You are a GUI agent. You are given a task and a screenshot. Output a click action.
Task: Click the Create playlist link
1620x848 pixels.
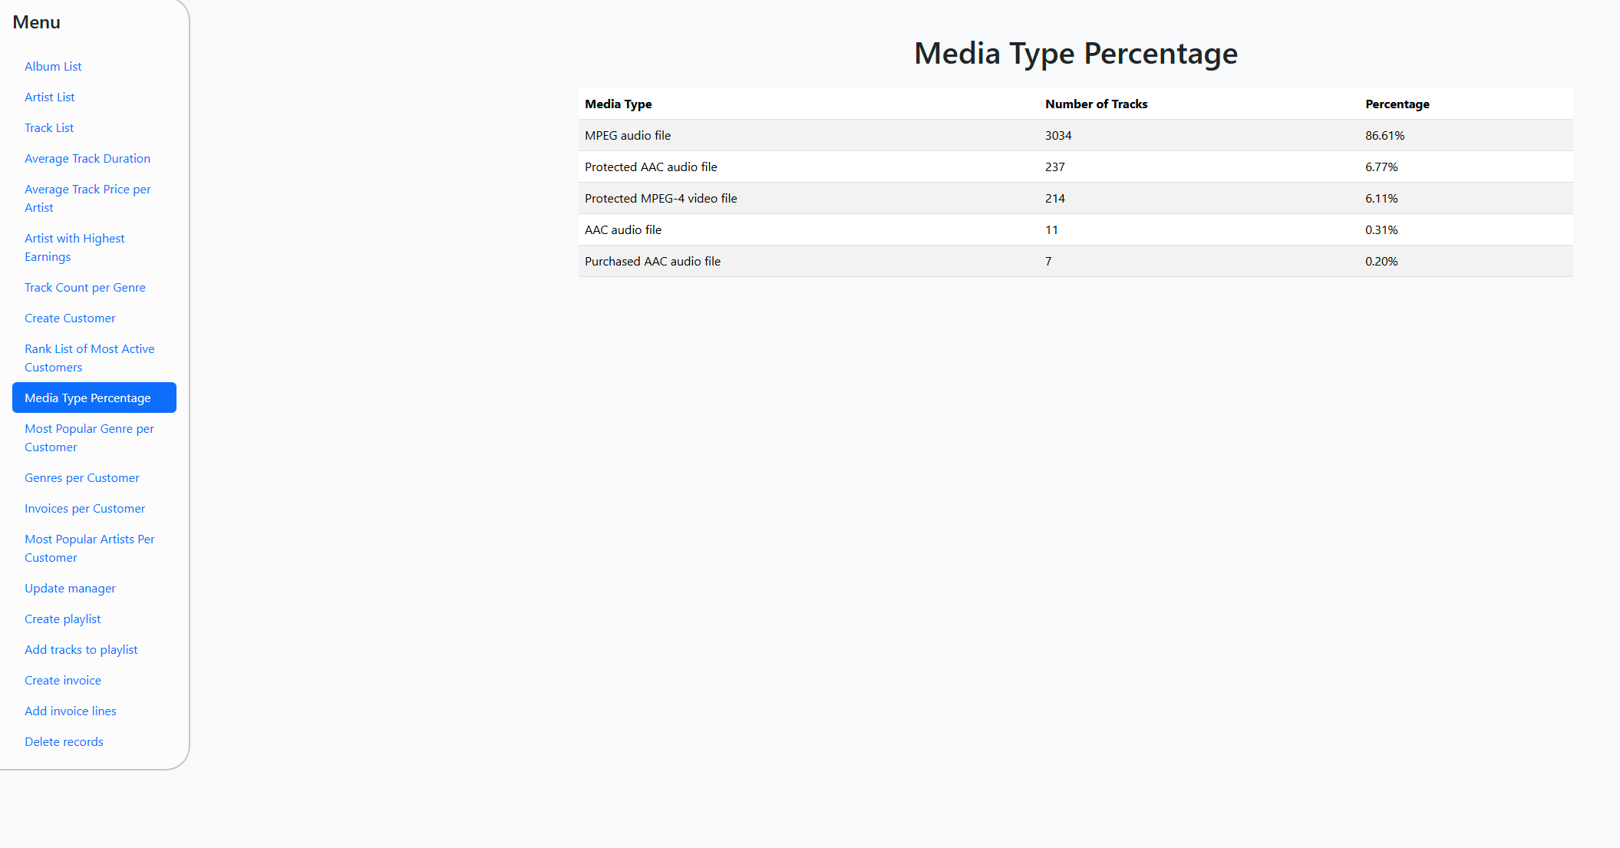click(x=62, y=619)
